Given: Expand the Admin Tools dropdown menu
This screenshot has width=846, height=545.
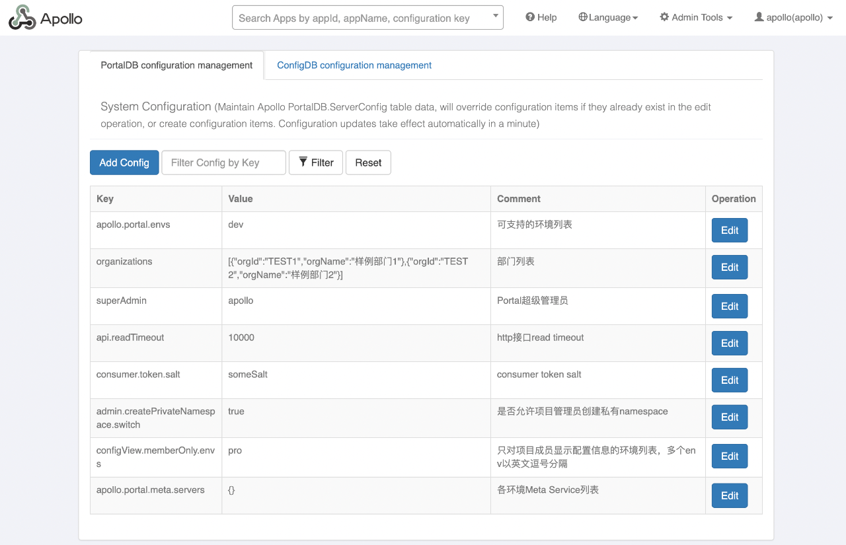Looking at the screenshot, I should tap(696, 18).
